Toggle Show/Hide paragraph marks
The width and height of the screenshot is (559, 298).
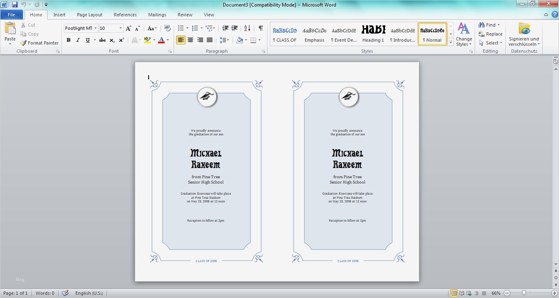pyautogui.click(x=260, y=28)
